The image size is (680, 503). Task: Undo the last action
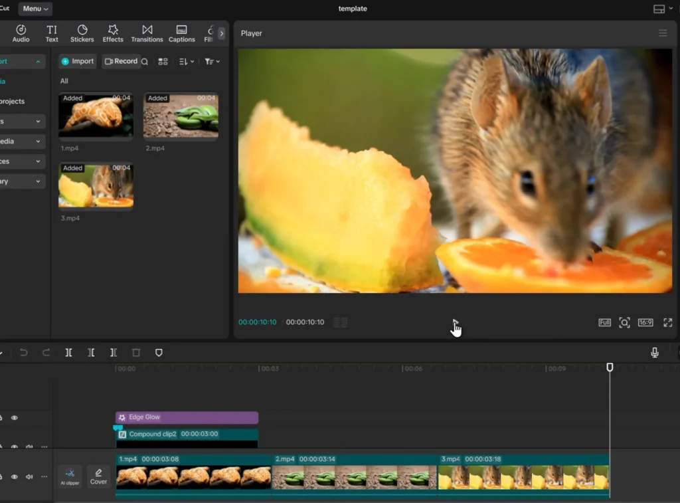point(23,353)
